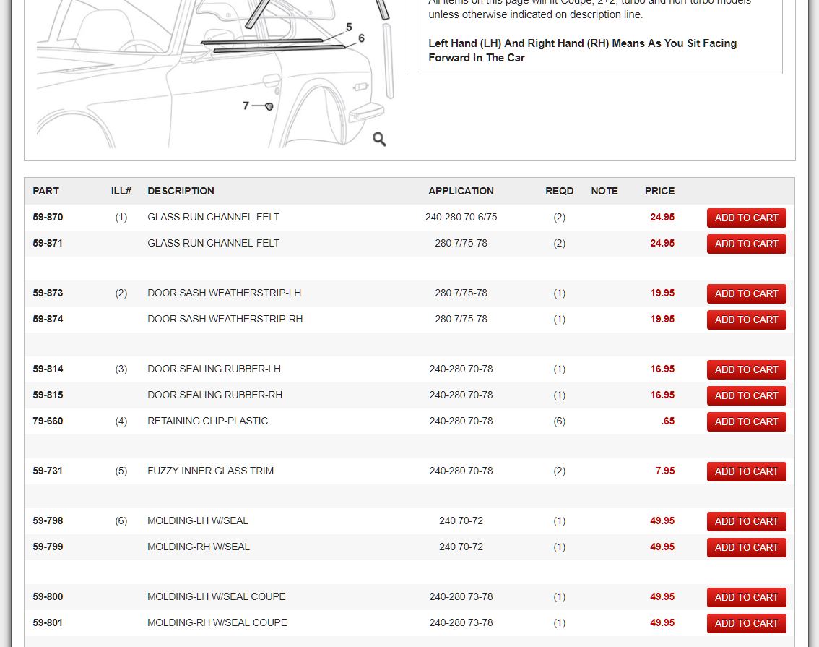Image resolution: width=819 pixels, height=647 pixels.
Task: Add part 59-799 Molding-RH to cart
Action: pyautogui.click(x=746, y=547)
